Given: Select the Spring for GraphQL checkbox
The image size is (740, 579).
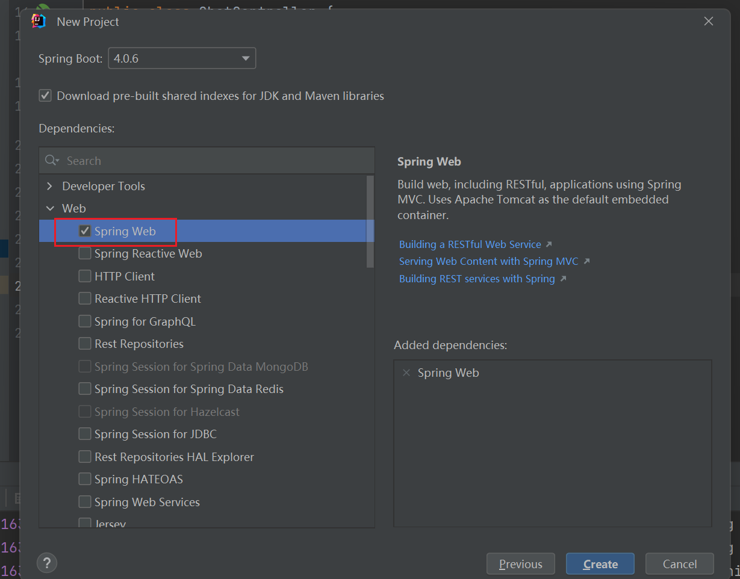Looking at the screenshot, I should coord(85,321).
